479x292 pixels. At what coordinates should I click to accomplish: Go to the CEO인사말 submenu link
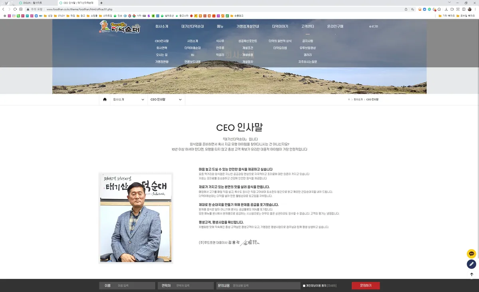click(162, 41)
